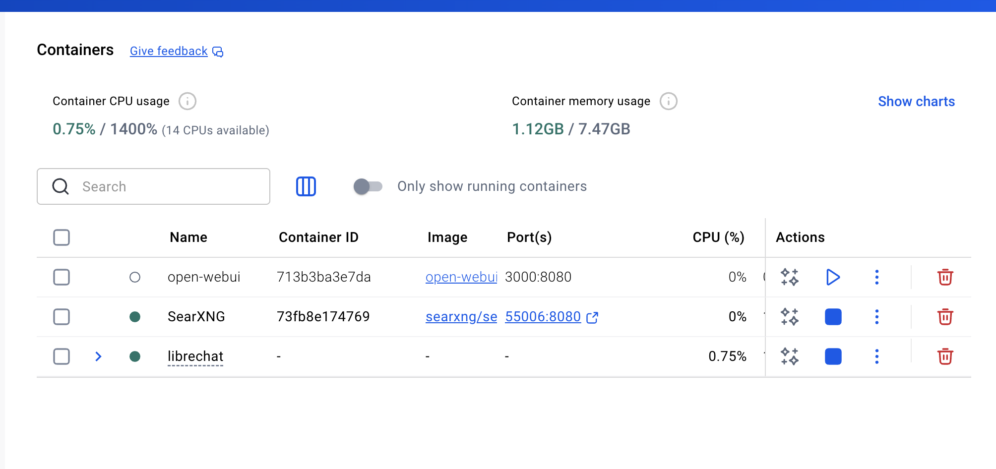The image size is (996, 469).
Task: Select the SearXNG row checkbox
Action: tap(62, 317)
